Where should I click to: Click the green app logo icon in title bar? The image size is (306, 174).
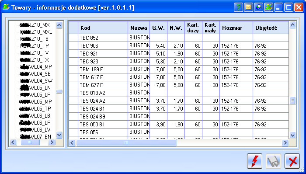point(269,7)
